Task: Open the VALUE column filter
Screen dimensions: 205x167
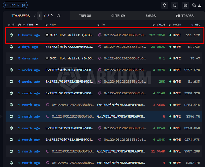Action: tap(154, 25)
